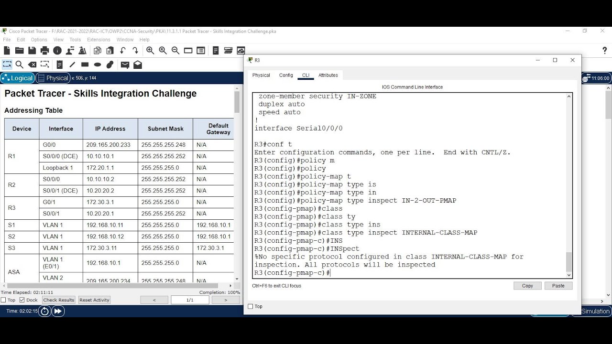Undo the last action
612x344 pixels.
(123, 51)
